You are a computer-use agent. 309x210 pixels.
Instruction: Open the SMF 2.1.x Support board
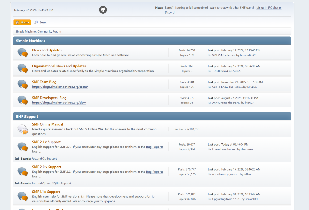46,142
